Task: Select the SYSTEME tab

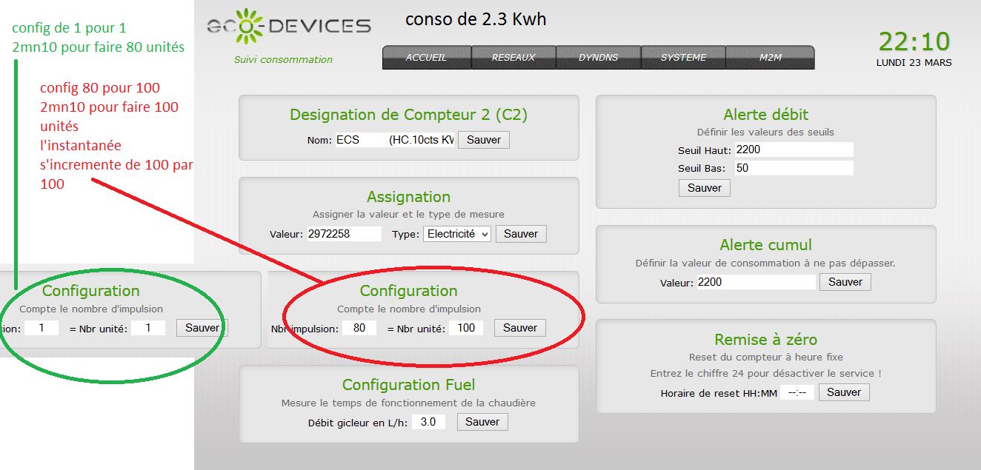Action: pos(683,56)
